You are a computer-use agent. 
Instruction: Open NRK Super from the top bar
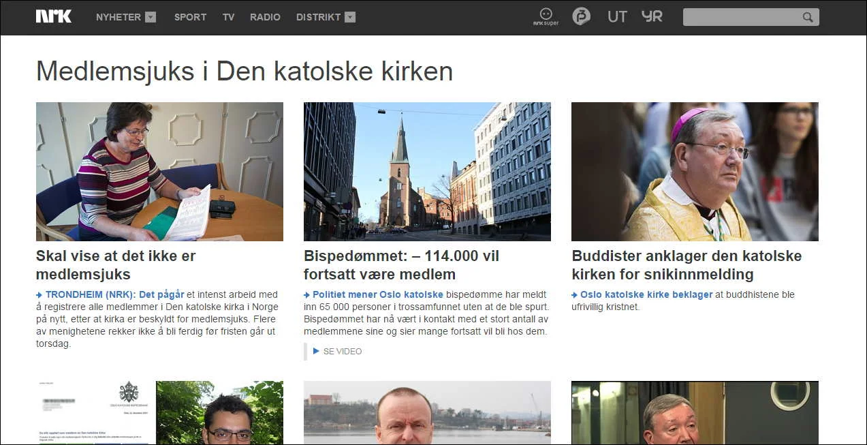click(x=546, y=16)
